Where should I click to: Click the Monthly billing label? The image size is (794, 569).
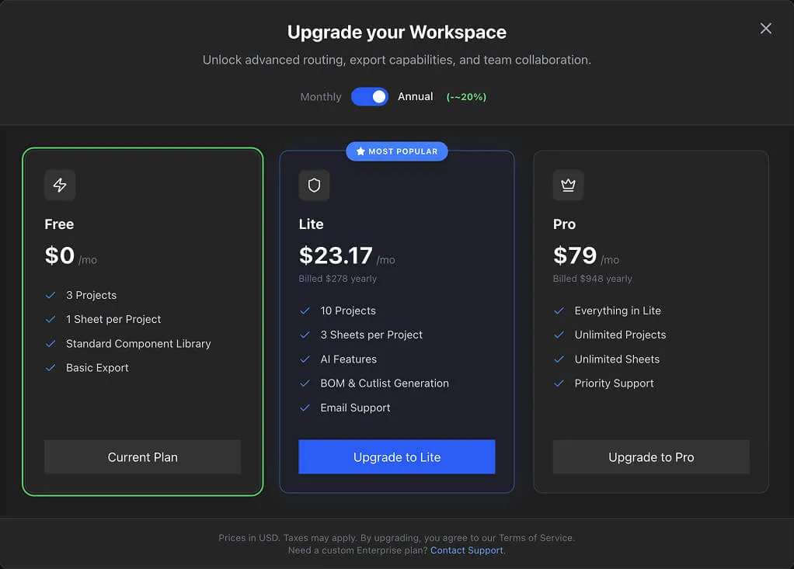tap(320, 96)
